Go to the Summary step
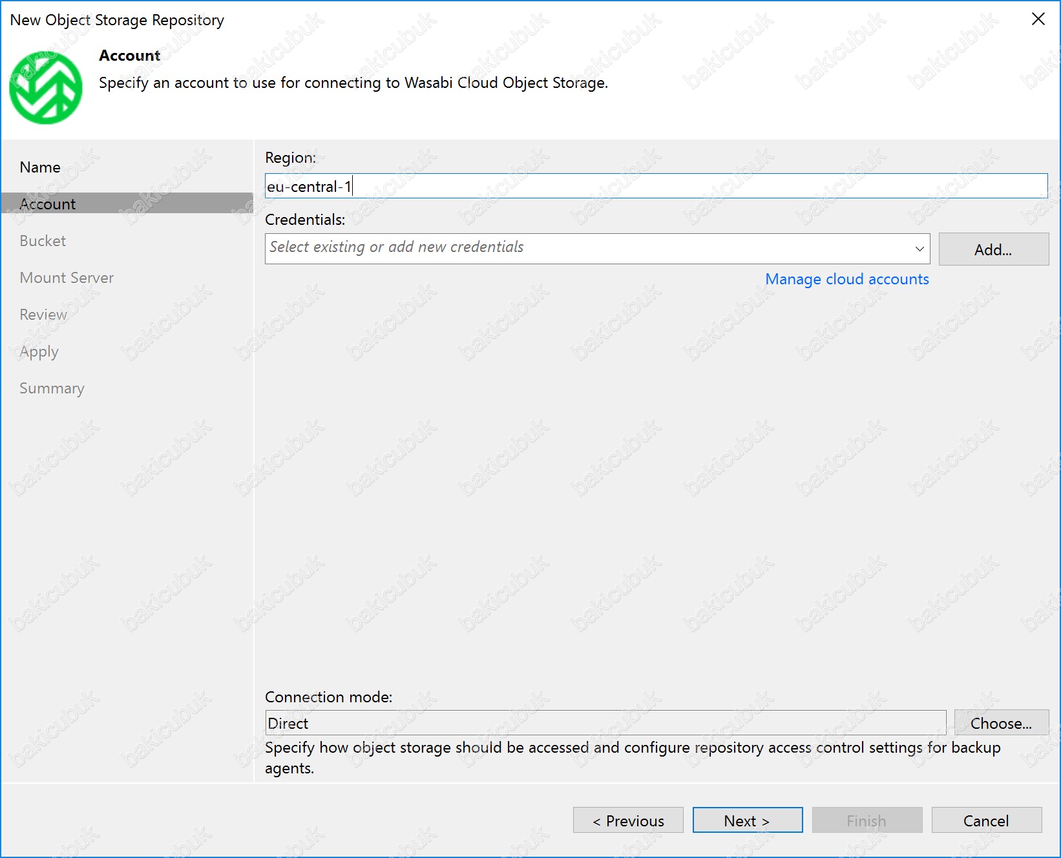 [52, 388]
